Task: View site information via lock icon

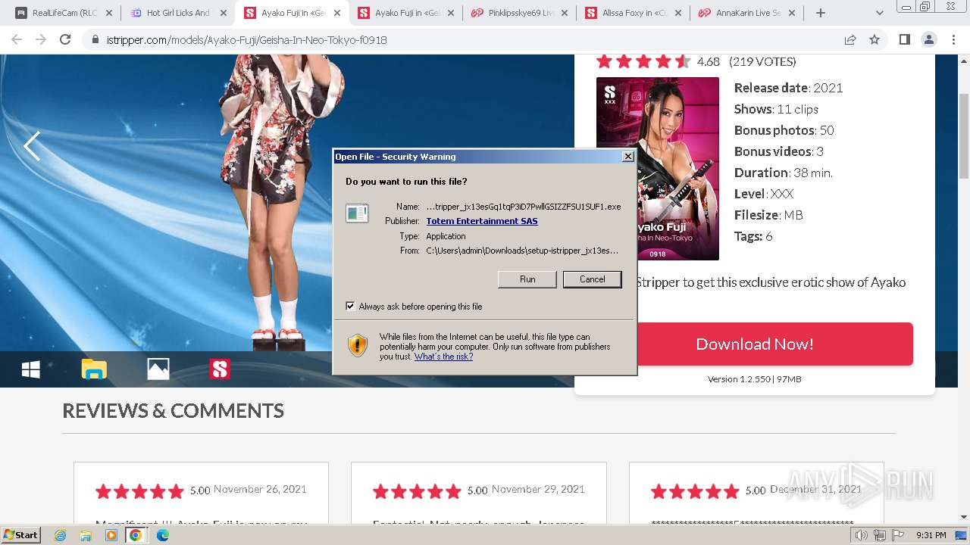Action: pos(95,39)
